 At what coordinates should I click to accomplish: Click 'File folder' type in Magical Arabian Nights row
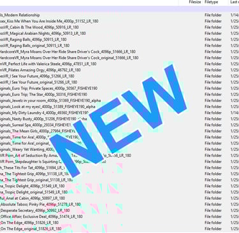213,33
